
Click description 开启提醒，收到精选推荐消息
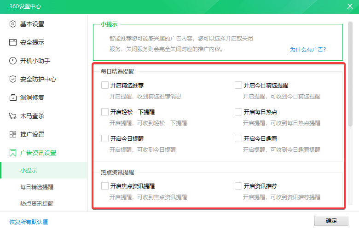[x=145, y=96]
